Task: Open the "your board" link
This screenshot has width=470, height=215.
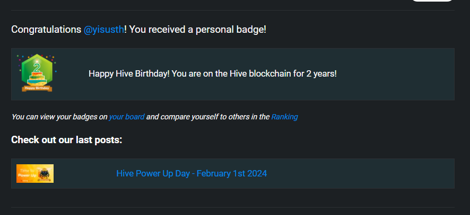Action: click(x=126, y=117)
